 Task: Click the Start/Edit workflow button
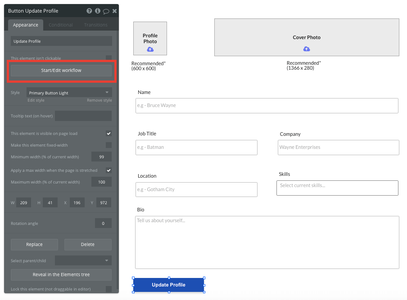point(61,70)
